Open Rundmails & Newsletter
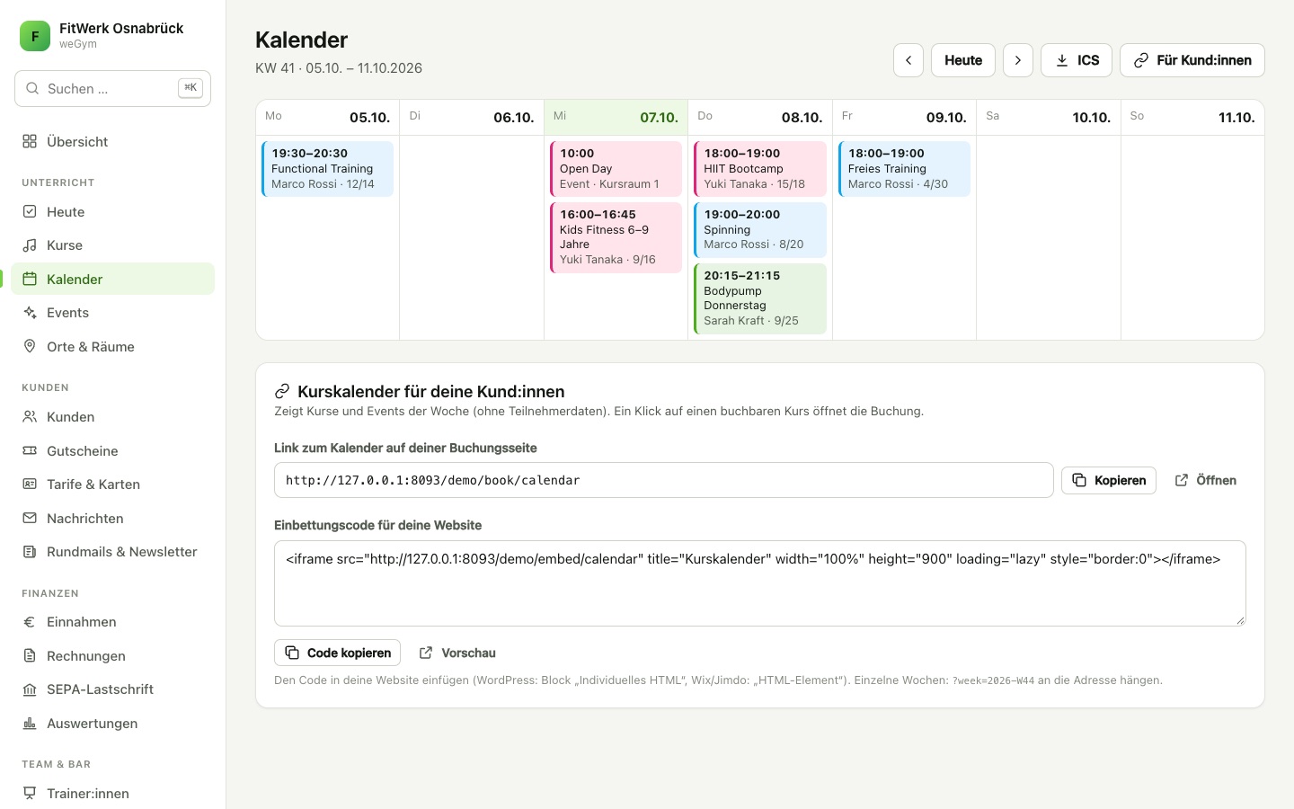 click(112, 551)
